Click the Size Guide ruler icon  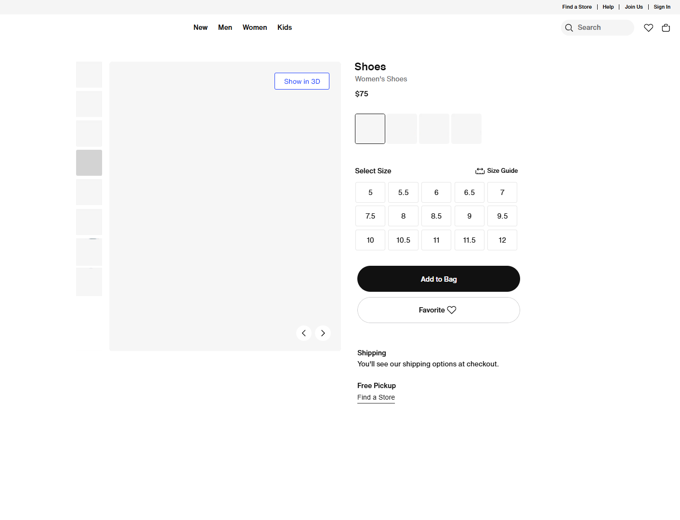click(x=480, y=170)
